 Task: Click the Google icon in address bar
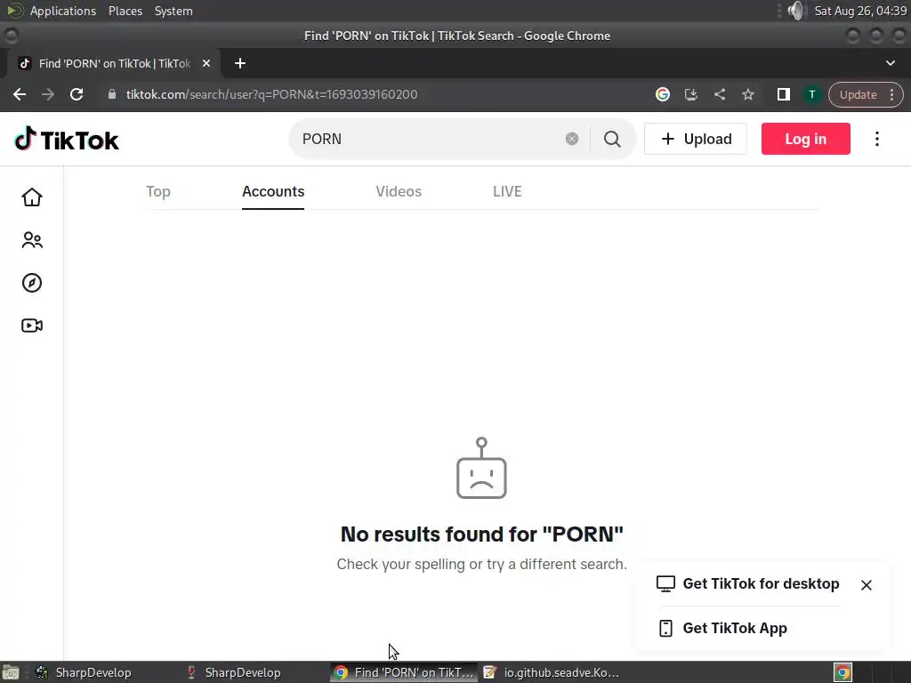click(x=662, y=94)
